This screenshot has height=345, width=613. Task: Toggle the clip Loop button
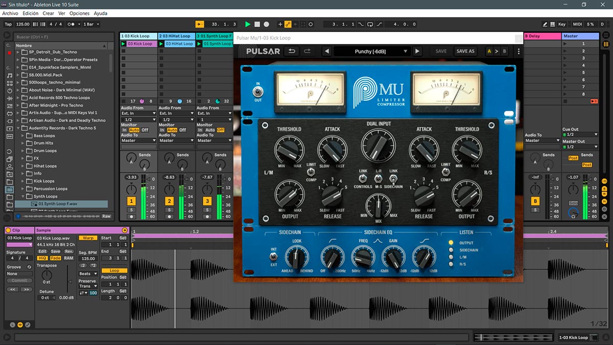click(x=114, y=270)
